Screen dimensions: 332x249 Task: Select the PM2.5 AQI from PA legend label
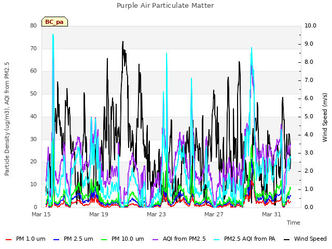(250, 239)
